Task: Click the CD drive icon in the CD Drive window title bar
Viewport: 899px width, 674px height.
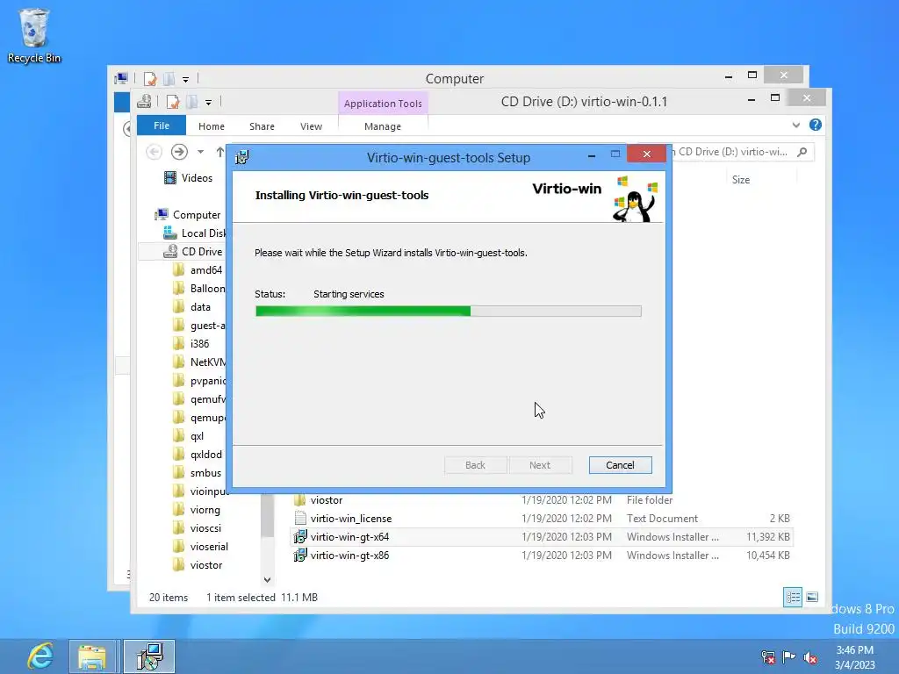Action: click(x=145, y=102)
